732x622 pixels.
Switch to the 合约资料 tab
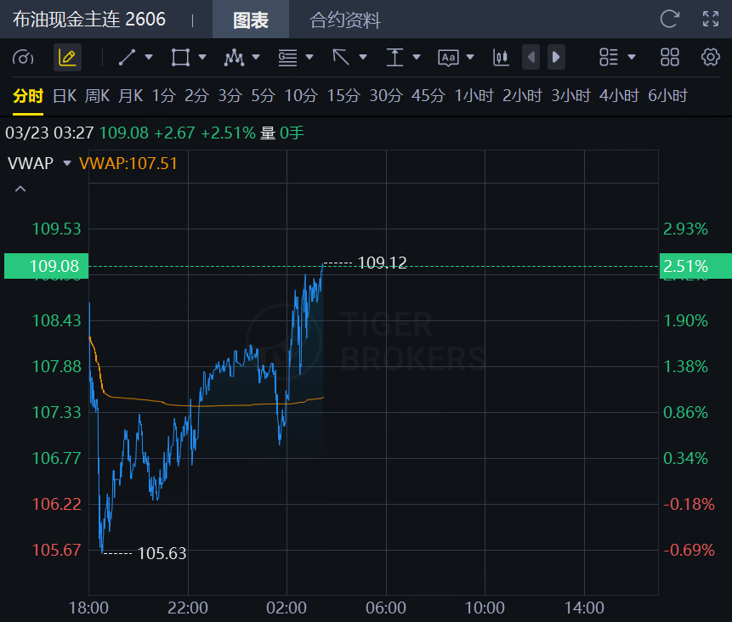[345, 20]
